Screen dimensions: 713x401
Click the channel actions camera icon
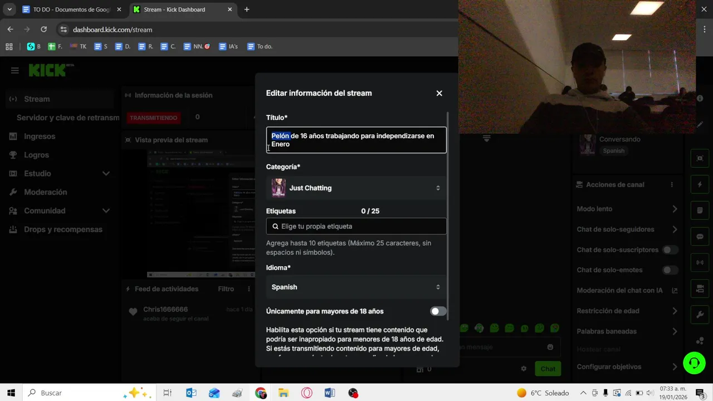pos(700,288)
